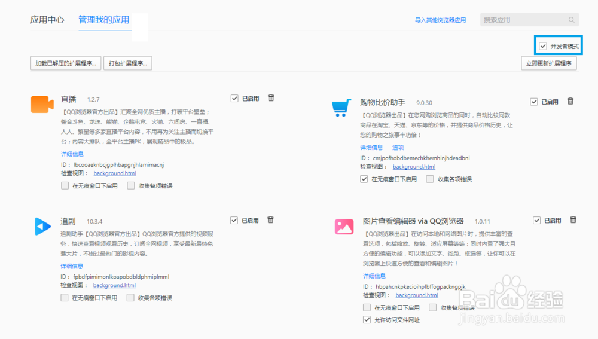The height and width of the screenshot is (339, 598).
Task: Click 导入其他浏览器应用 link
Action: [440, 20]
